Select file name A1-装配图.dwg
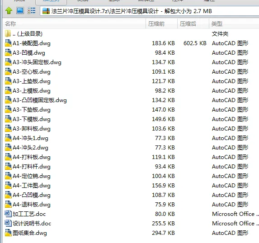The width and height of the screenshot is (259, 243). click(x=32, y=43)
